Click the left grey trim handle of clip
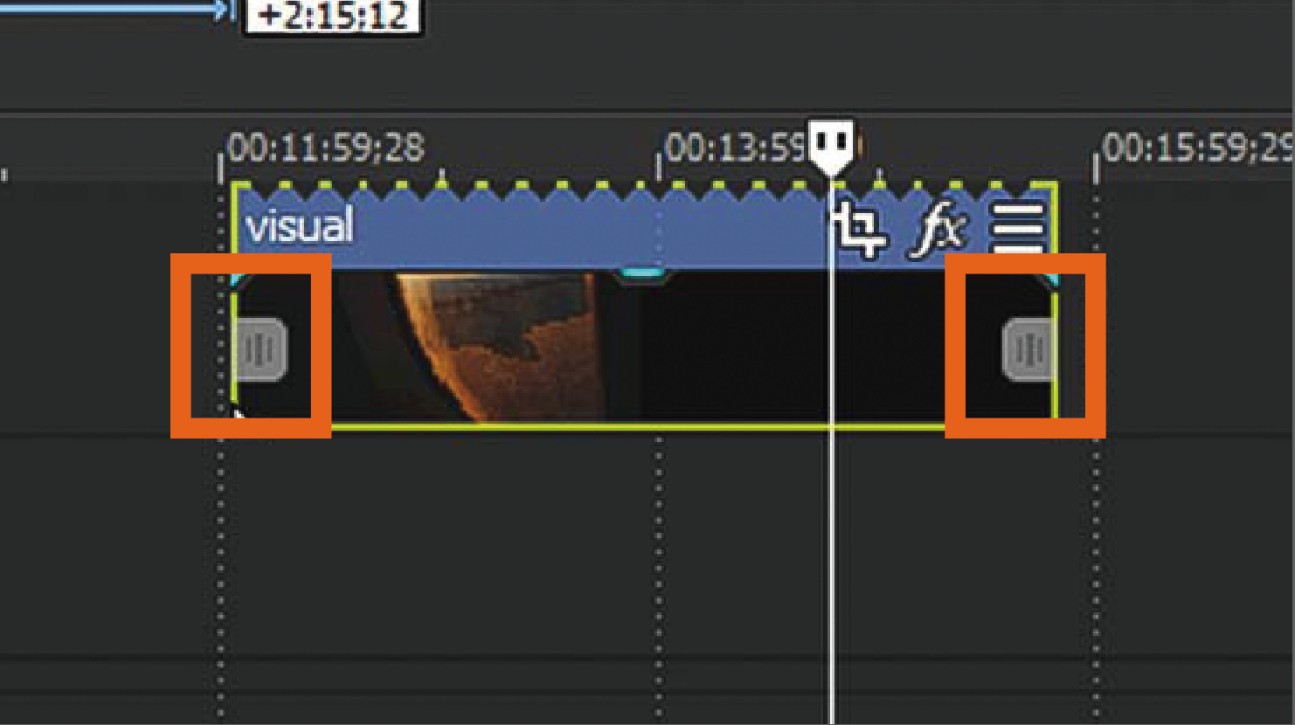 [x=261, y=350]
